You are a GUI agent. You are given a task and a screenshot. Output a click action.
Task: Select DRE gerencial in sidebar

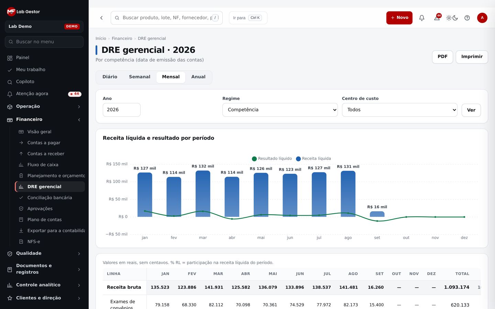[50, 187]
